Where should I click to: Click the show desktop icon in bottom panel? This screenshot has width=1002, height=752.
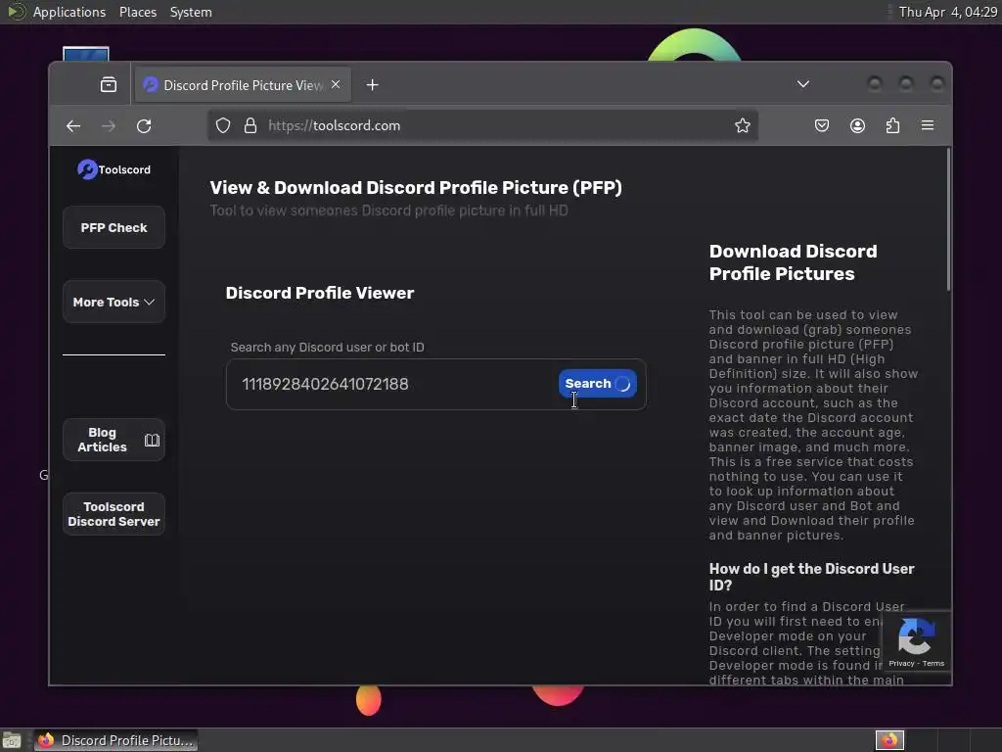pyautogui.click(x=12, y=740)
